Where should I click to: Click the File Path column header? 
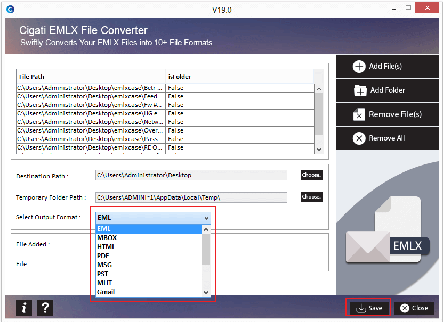click(x=91, y=77)
